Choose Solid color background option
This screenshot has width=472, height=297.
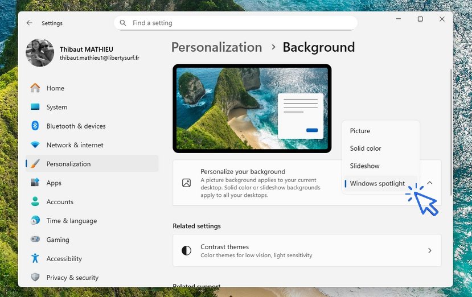click(x=366, y=148)
